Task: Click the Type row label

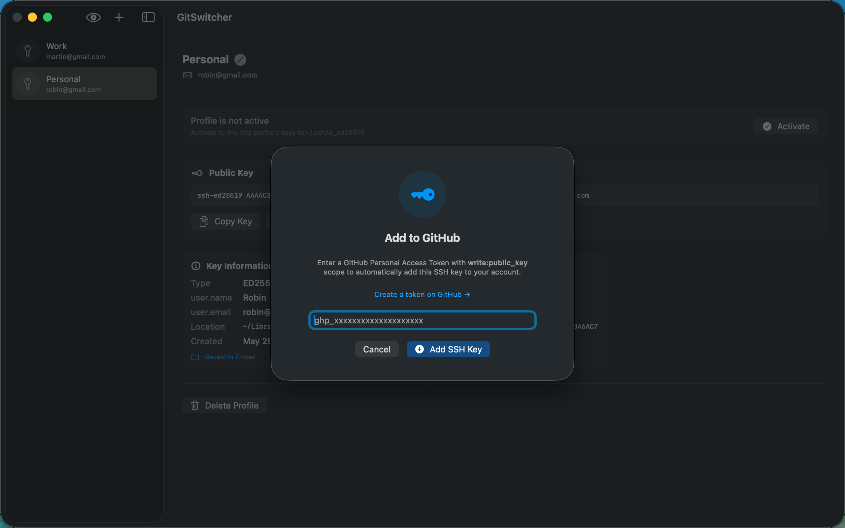Action: (x=200, y=283)
